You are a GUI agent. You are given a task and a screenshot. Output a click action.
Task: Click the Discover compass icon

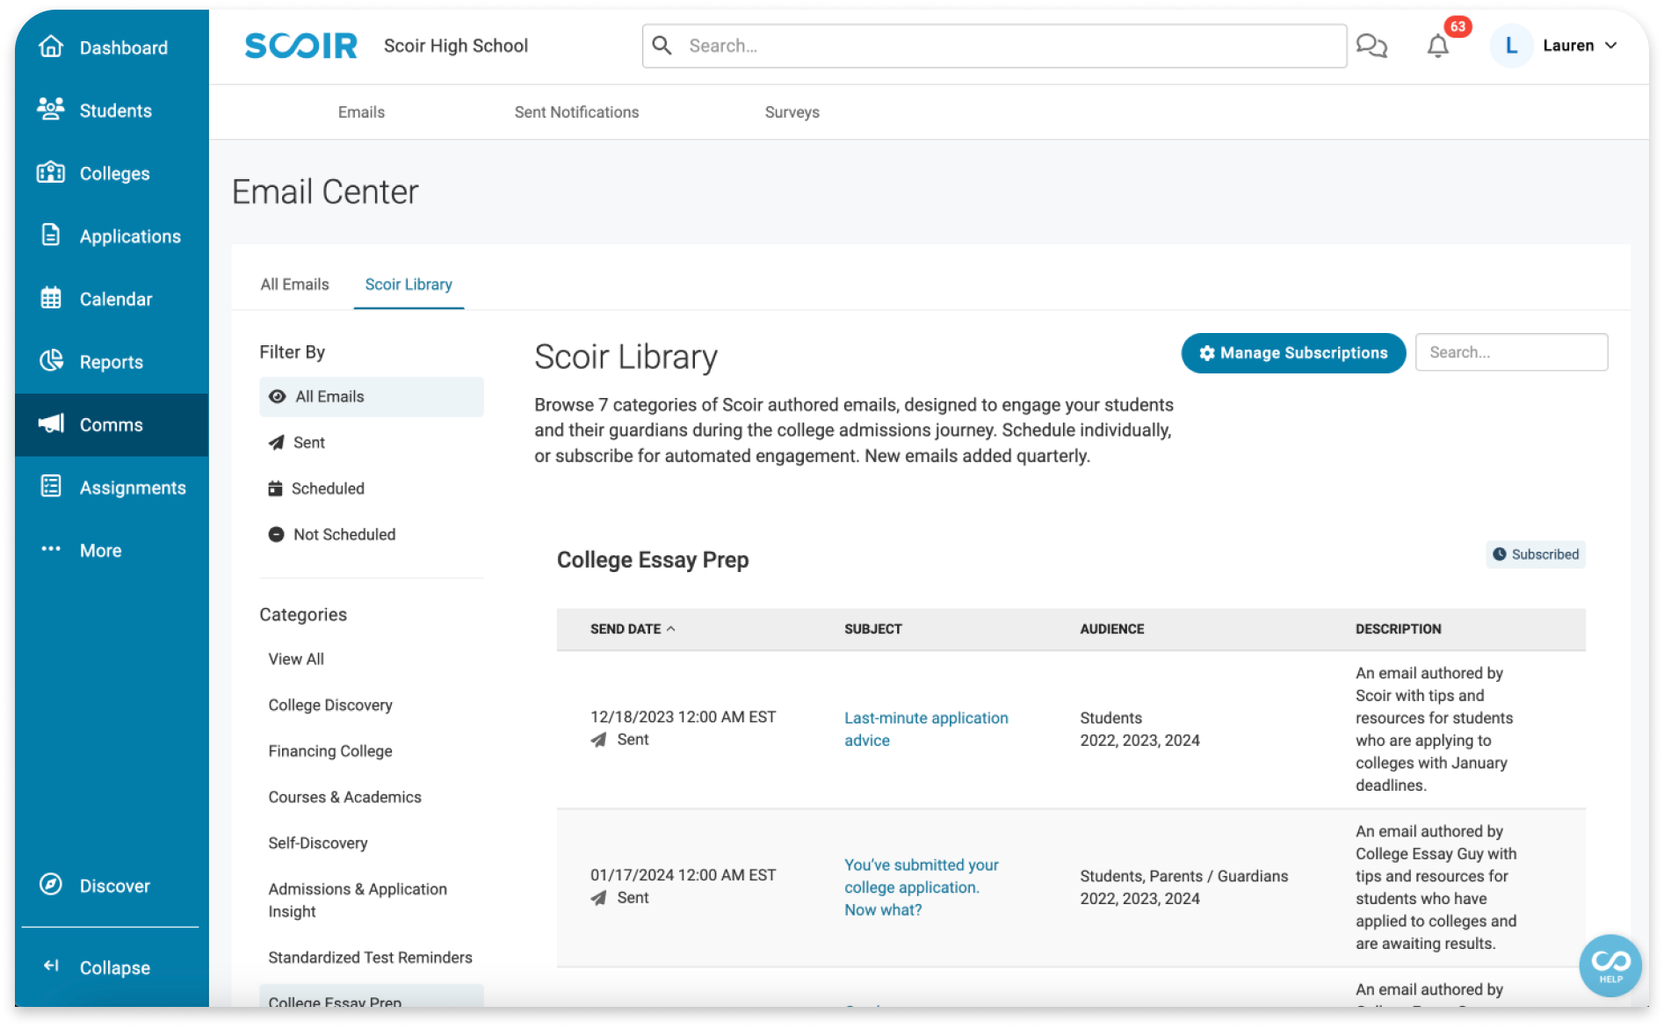coord(51,884)
